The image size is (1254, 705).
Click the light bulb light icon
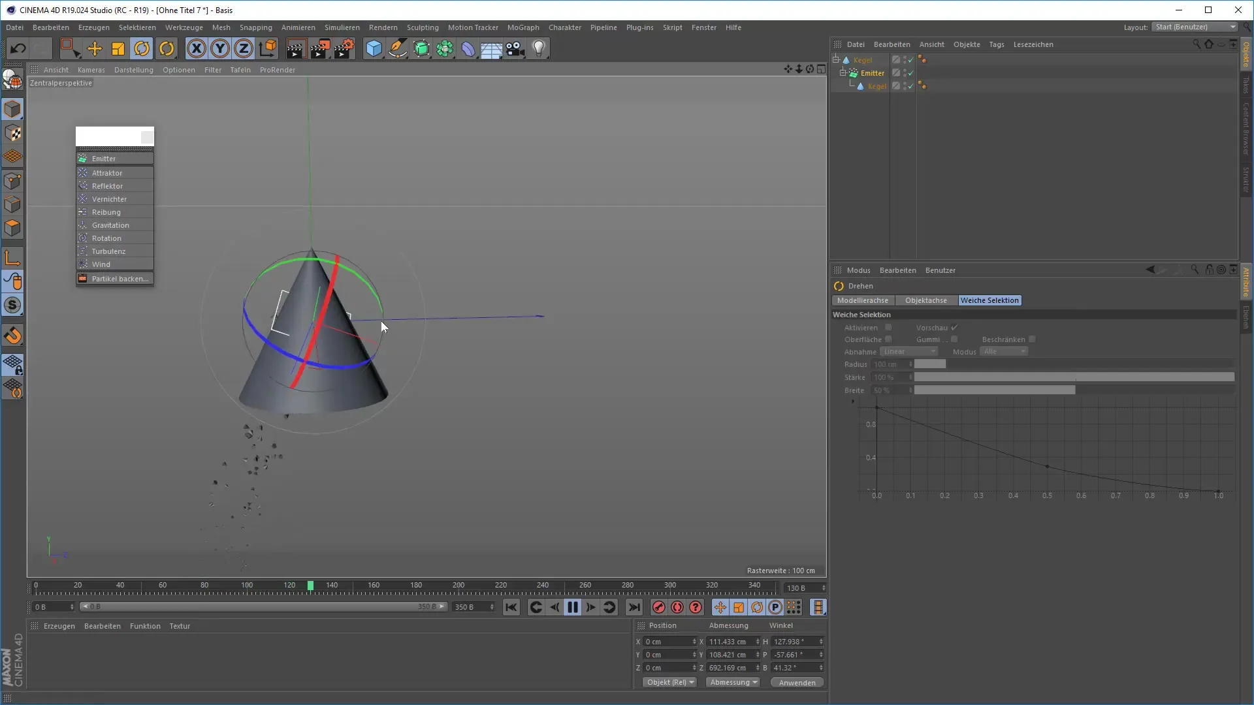tap(539, 49)
